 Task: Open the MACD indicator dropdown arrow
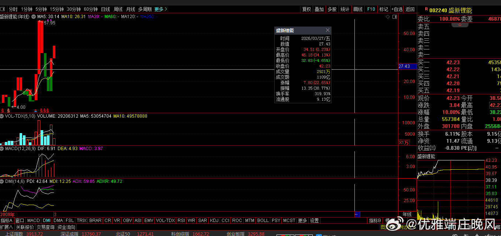[x=2, y=149]
